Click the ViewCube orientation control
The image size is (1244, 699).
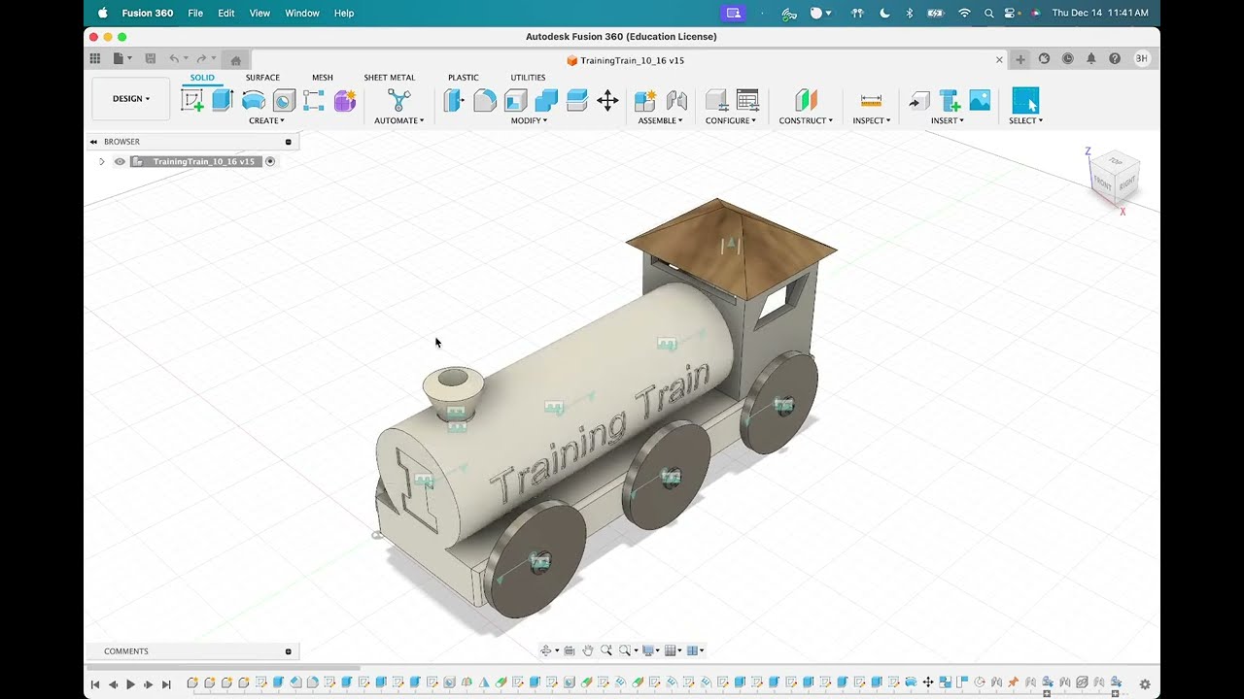[x=1114, y=176]
